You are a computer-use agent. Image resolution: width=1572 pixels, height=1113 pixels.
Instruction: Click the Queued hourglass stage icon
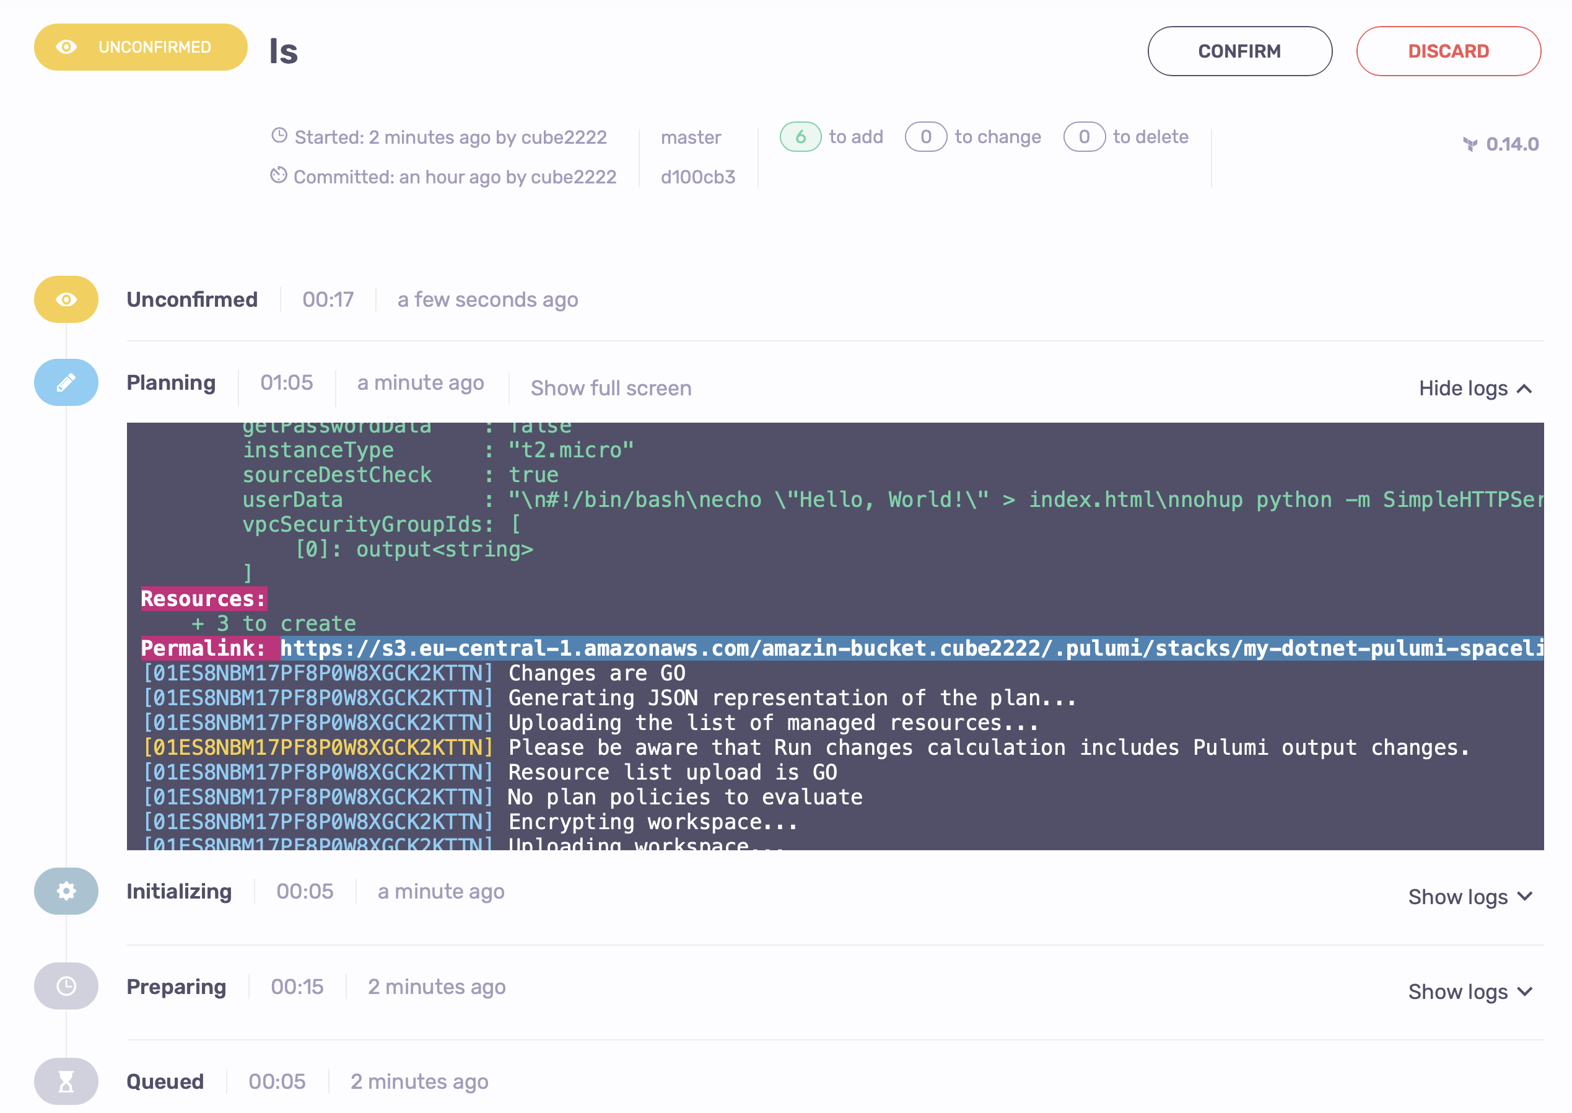coord(66,1081)
